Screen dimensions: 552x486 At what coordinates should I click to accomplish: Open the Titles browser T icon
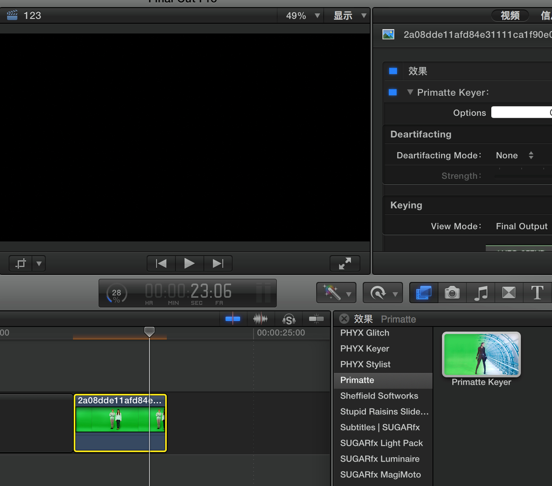[x=537, y=293]
